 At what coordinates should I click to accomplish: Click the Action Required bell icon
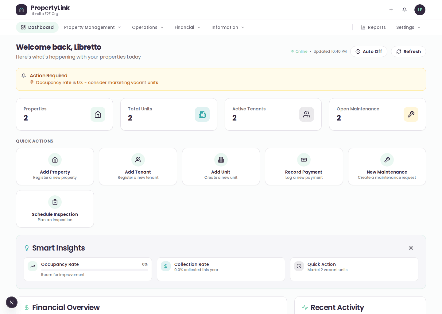tap(24, 76)
